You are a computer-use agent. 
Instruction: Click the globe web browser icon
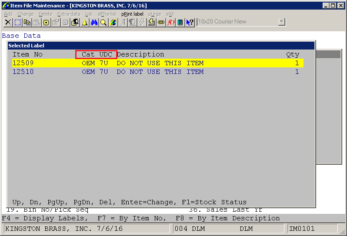[x=113, y=22]
